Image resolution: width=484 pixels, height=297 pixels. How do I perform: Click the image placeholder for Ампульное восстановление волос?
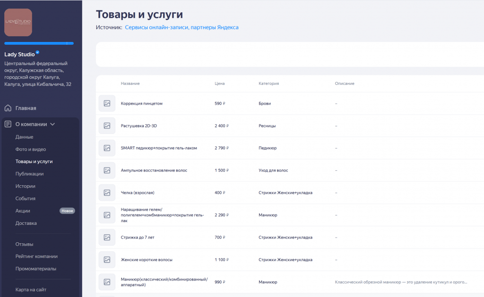click(x=107, y=170)
